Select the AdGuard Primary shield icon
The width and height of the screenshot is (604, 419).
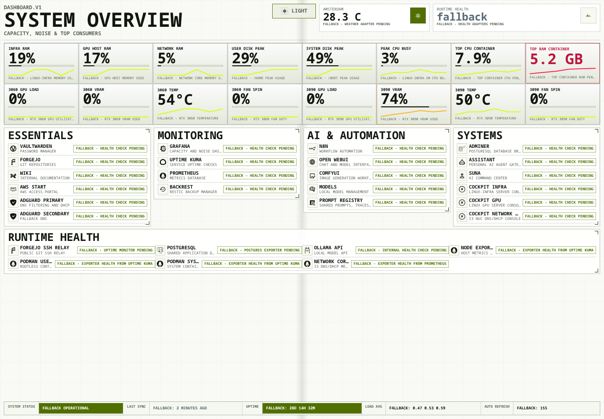13,202
